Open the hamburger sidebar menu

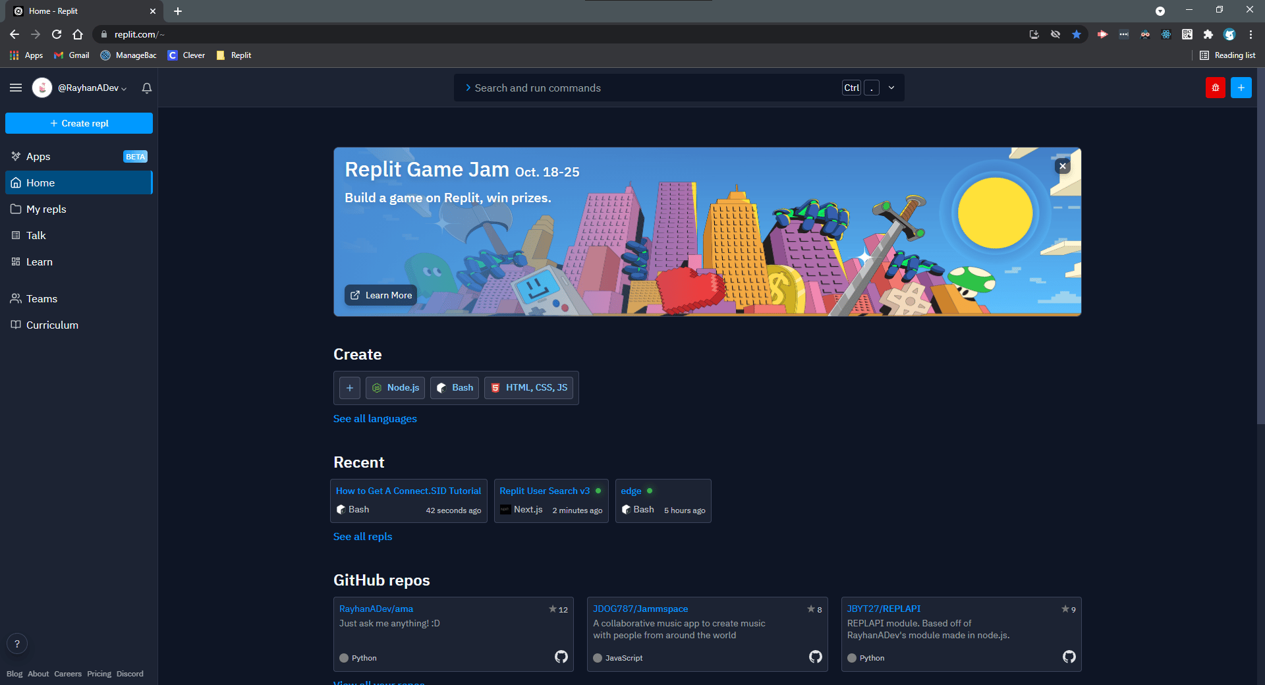pos(16,88)
